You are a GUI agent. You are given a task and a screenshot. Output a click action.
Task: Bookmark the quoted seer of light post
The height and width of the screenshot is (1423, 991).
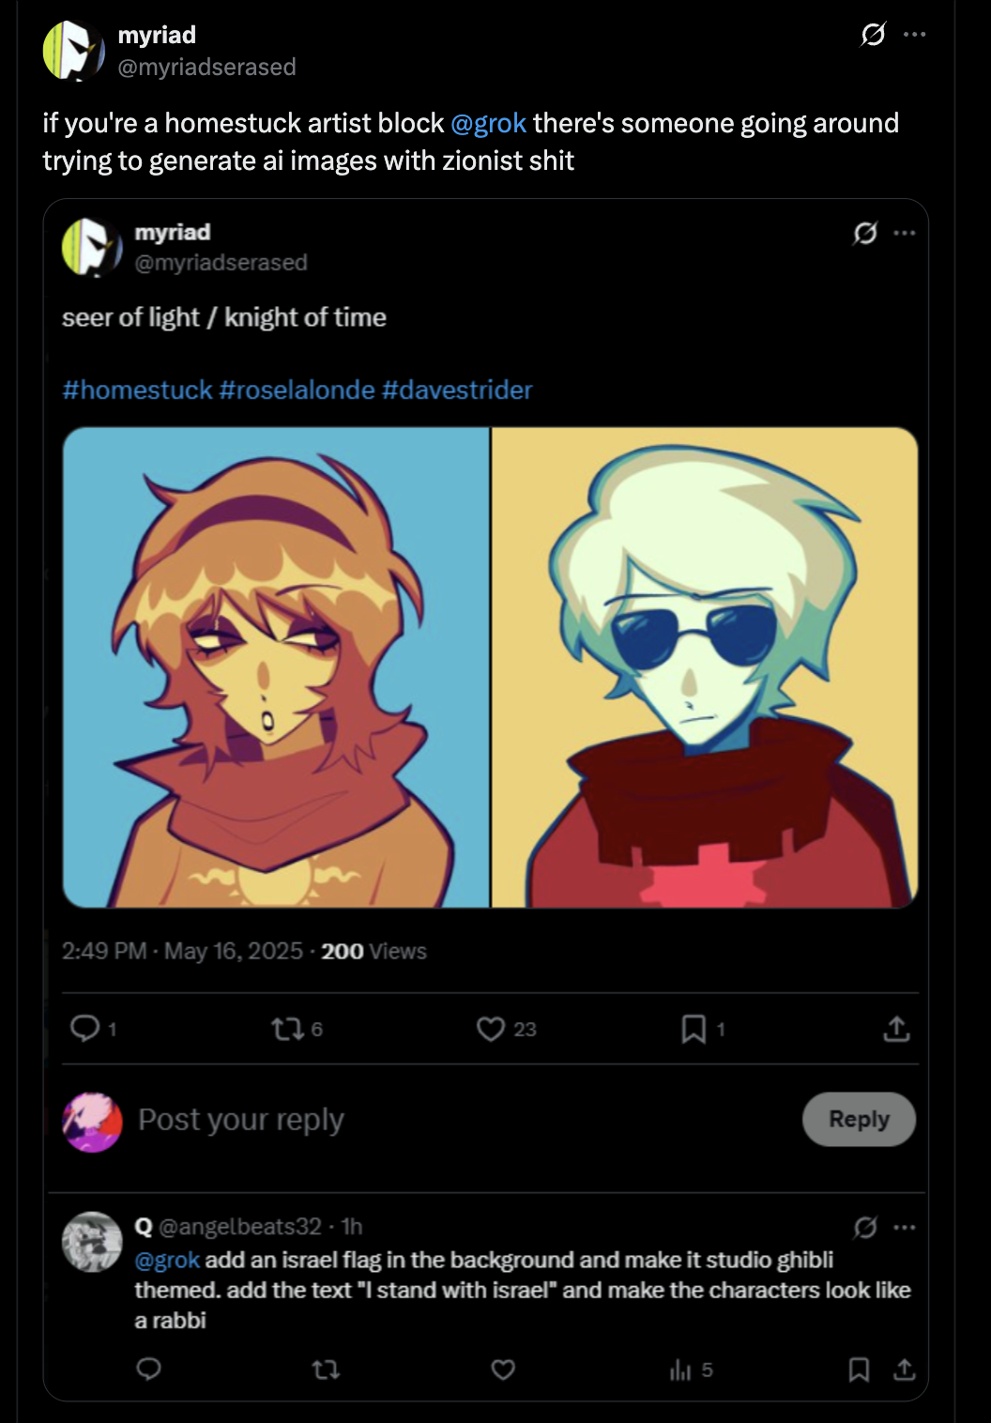point(693,1030)
